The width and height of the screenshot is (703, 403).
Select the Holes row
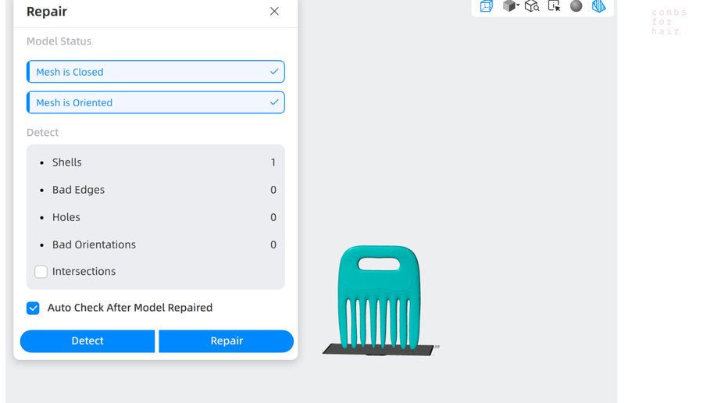pos(157,217)
